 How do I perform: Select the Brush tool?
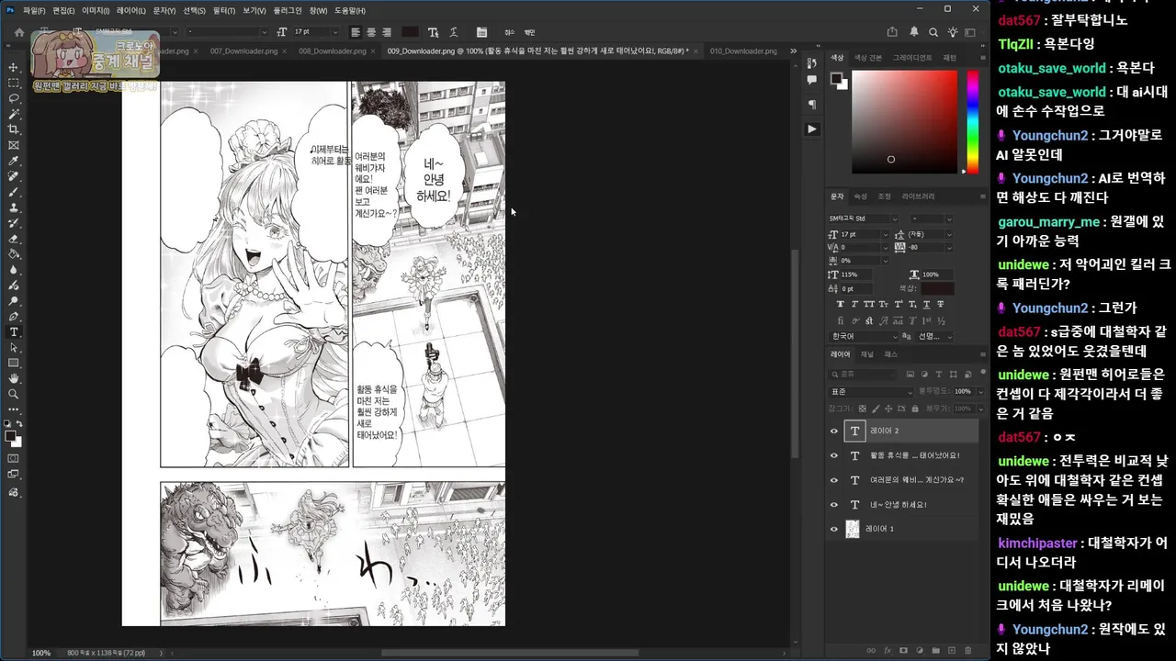14,192
